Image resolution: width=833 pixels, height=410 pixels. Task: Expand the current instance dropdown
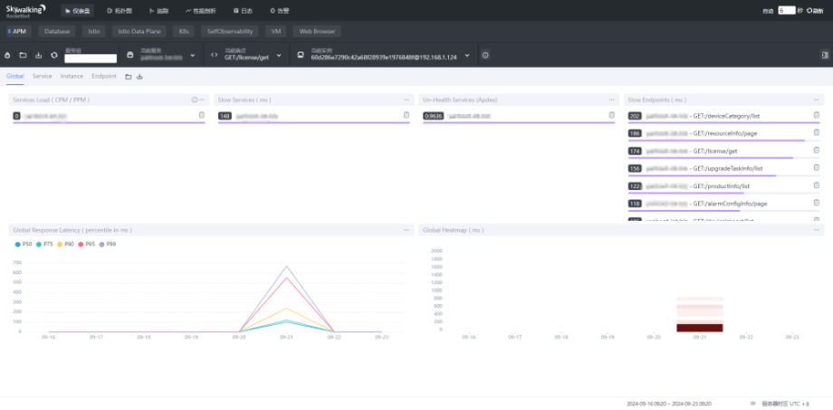[467, 55]
